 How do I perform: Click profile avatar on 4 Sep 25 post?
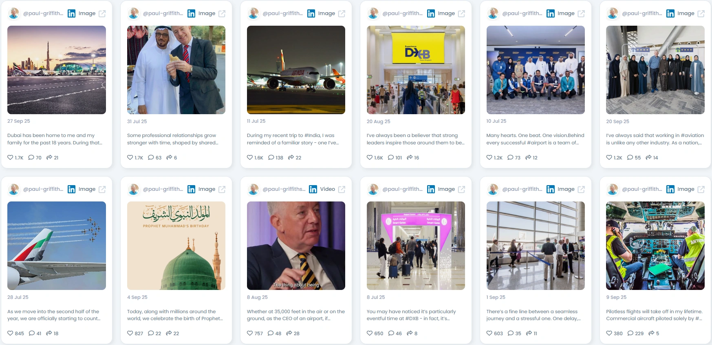point(134,189)
